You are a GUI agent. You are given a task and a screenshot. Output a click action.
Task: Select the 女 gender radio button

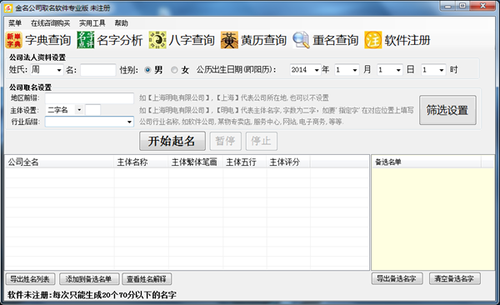pos(174,69)
